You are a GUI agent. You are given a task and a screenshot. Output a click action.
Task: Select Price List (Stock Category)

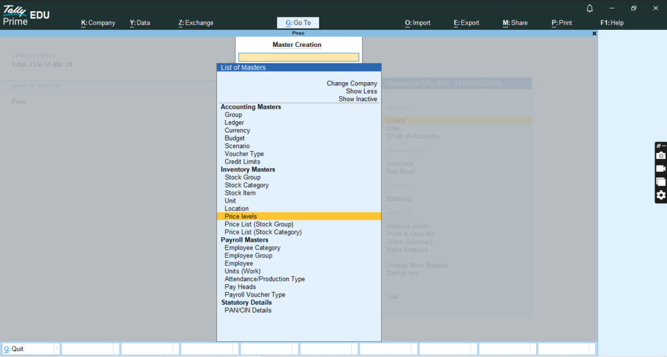[x=263, y=233]
